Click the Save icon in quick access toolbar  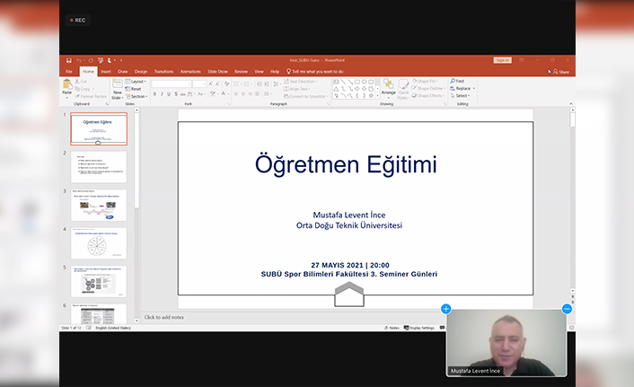68,60
